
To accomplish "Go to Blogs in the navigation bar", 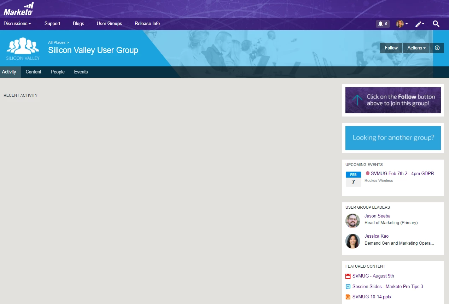I will [78, 24].
